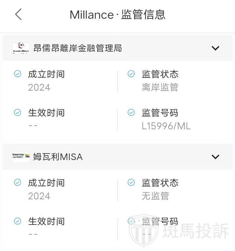Click check icon beside first 成立时间
The height and width of the screenshot is (251, 235).
pos(18,74)
